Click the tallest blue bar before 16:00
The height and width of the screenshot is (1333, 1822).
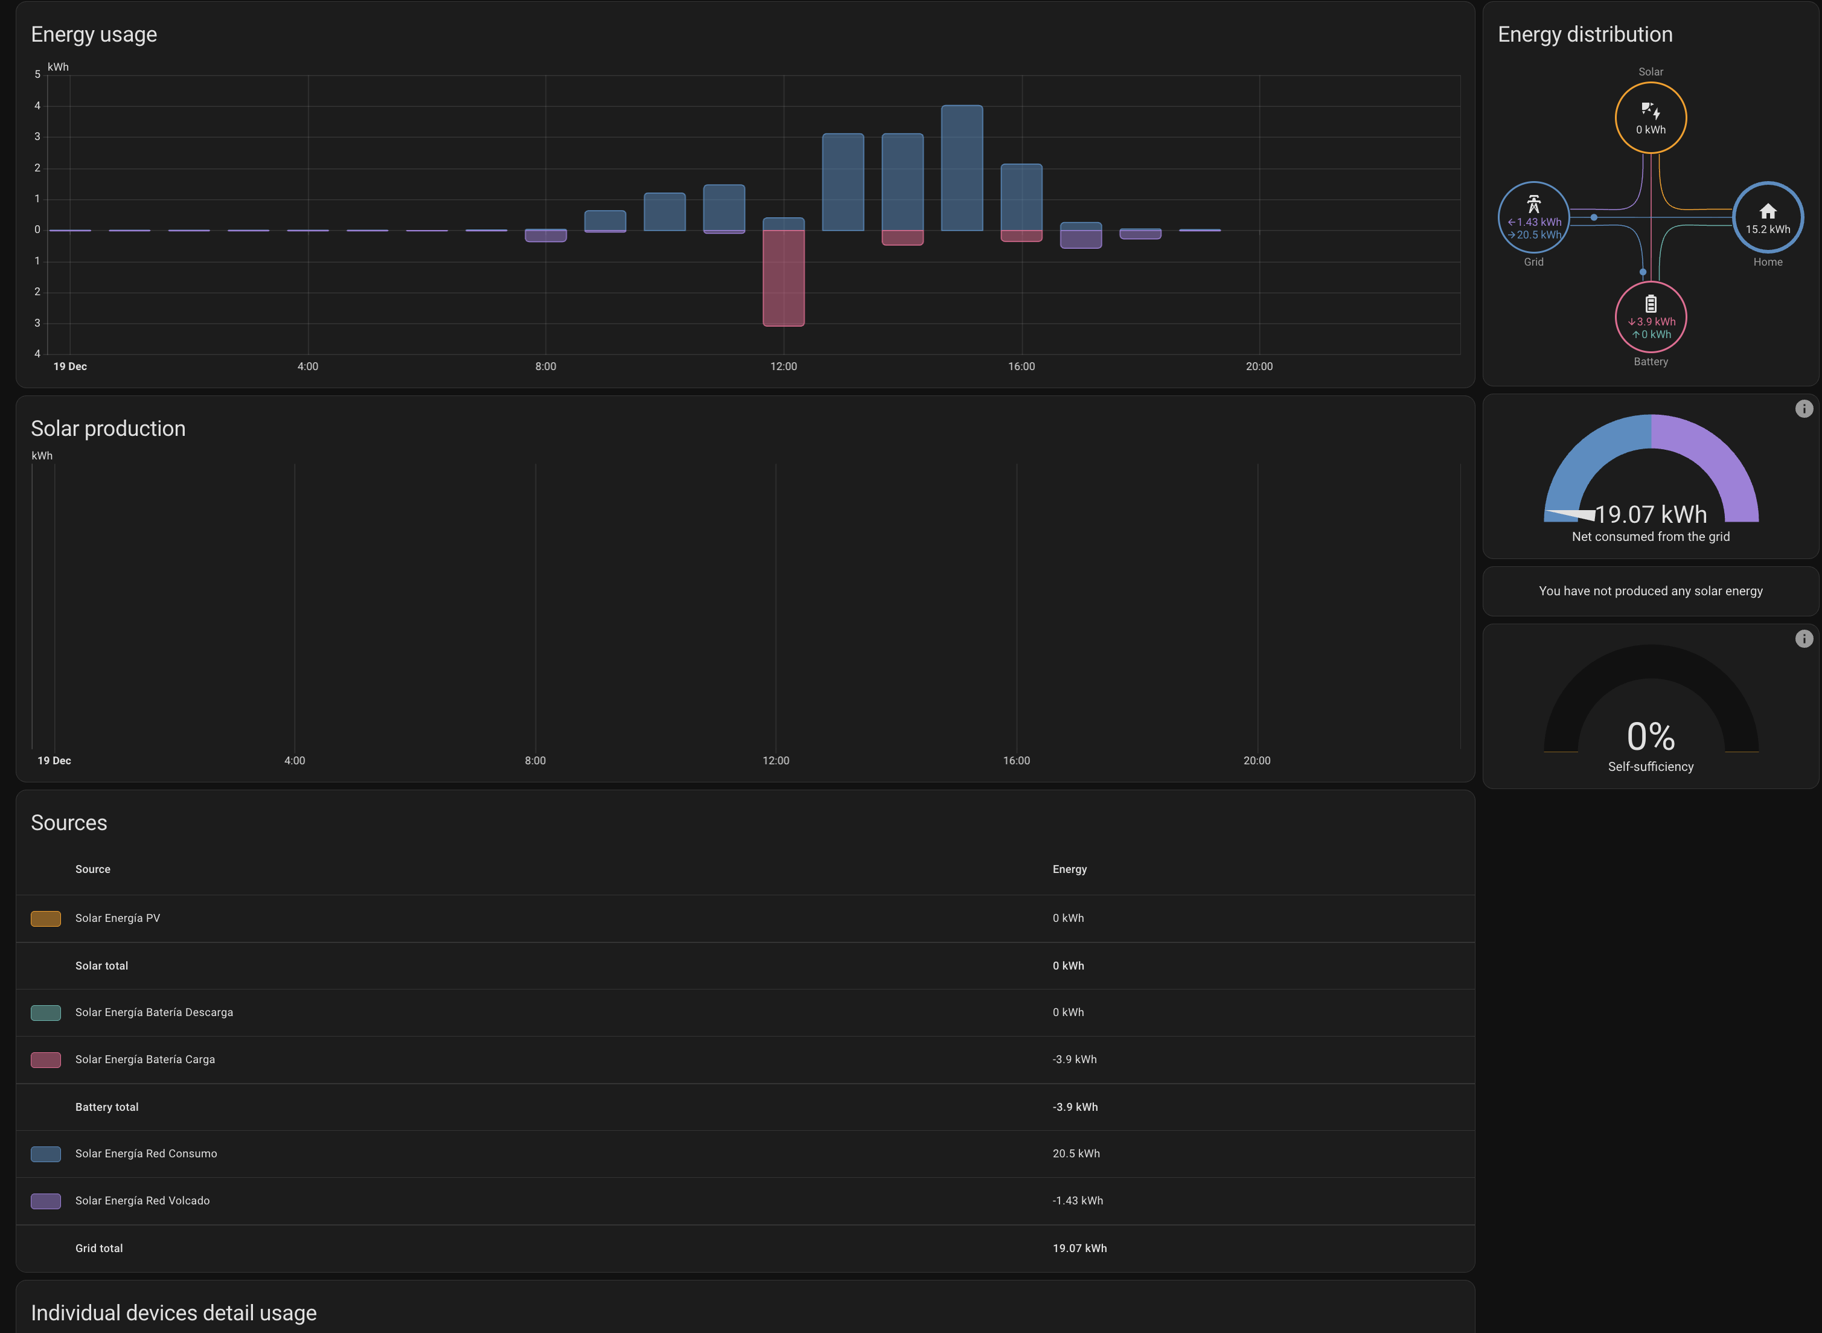962,168
